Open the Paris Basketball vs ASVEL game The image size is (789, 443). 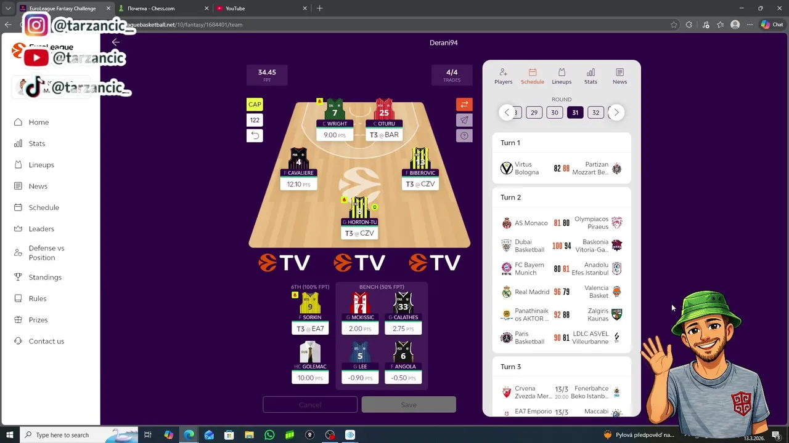click(x=562, y=338)
